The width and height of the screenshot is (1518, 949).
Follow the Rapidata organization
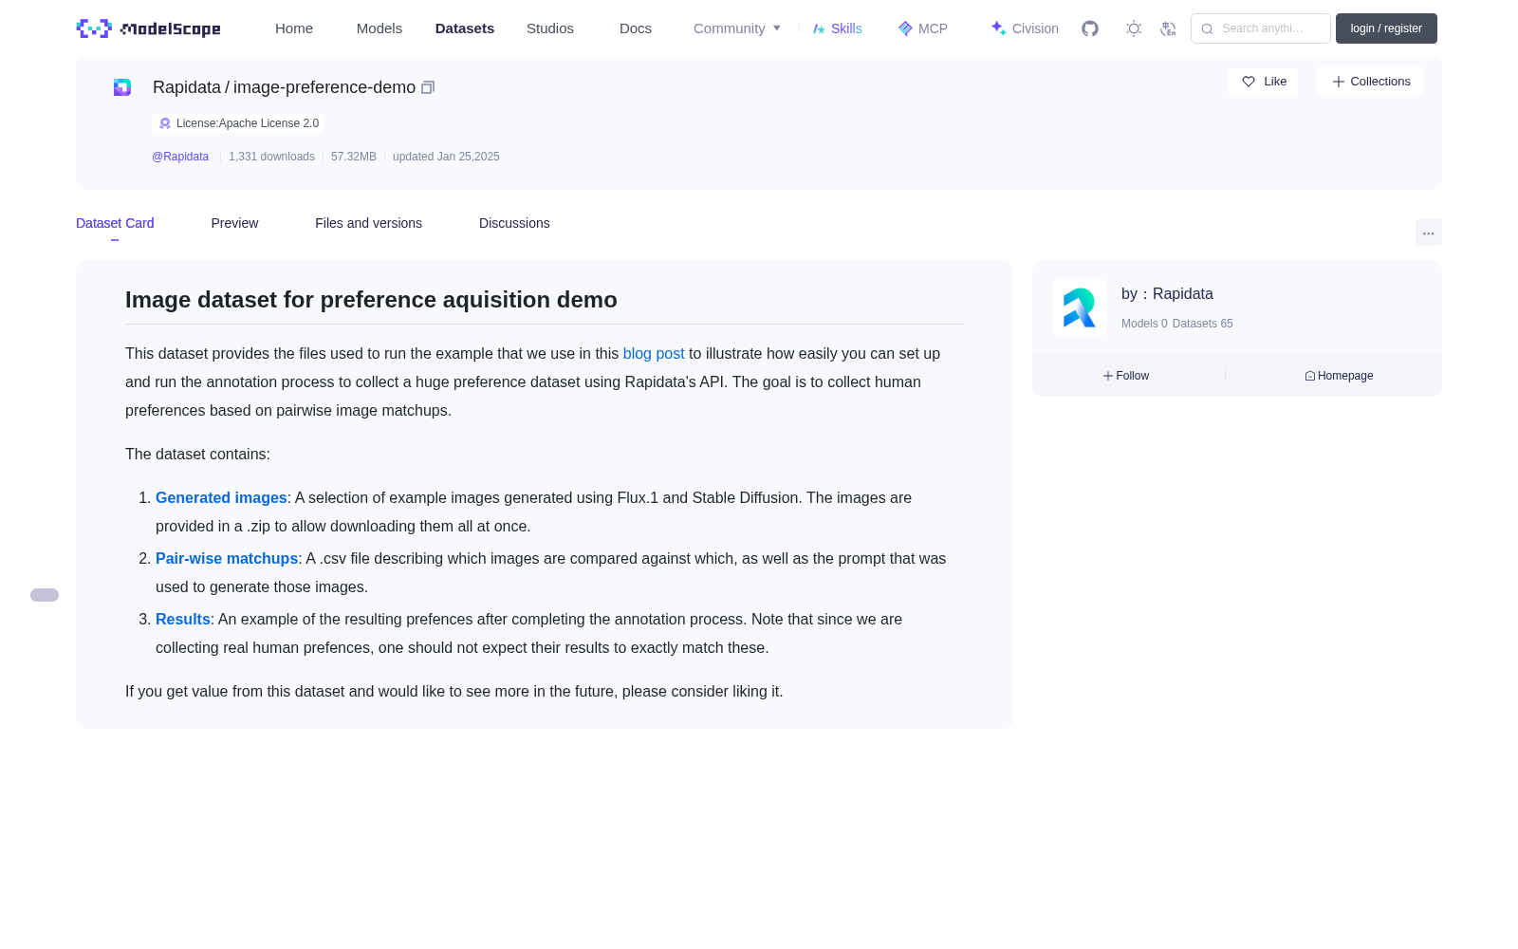[x=1126, y=376]
